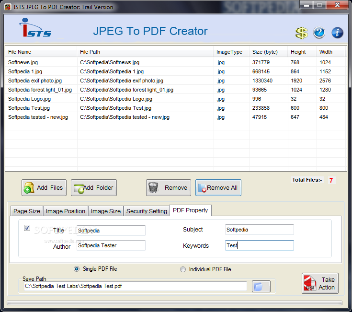Viewport: 352px width, 312px height.
Task: Browse save path with folder icon button
Action: [261, 287]
